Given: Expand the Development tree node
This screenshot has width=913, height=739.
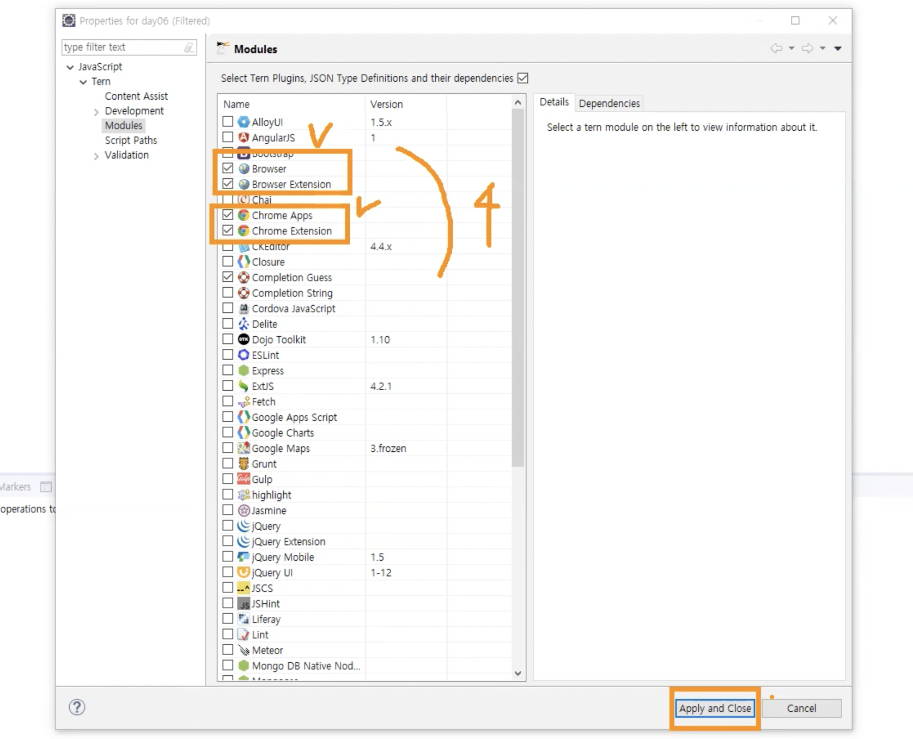Looking at the screenshot, I should (96, 112).
